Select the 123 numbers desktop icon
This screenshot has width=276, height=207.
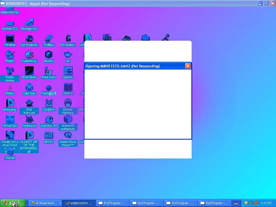[x=107, y=37]
